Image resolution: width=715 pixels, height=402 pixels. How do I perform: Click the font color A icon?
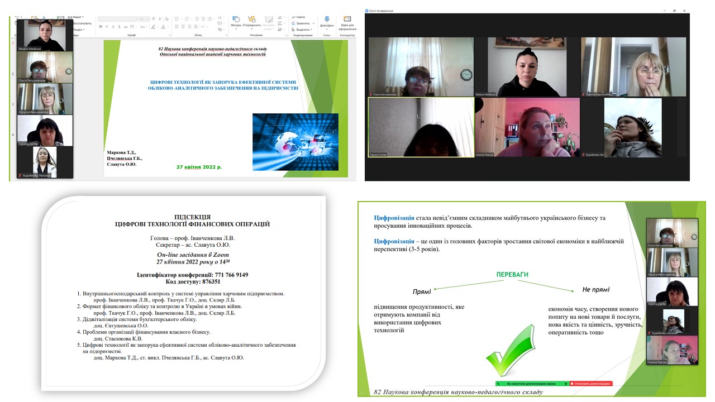coord(163,27)
